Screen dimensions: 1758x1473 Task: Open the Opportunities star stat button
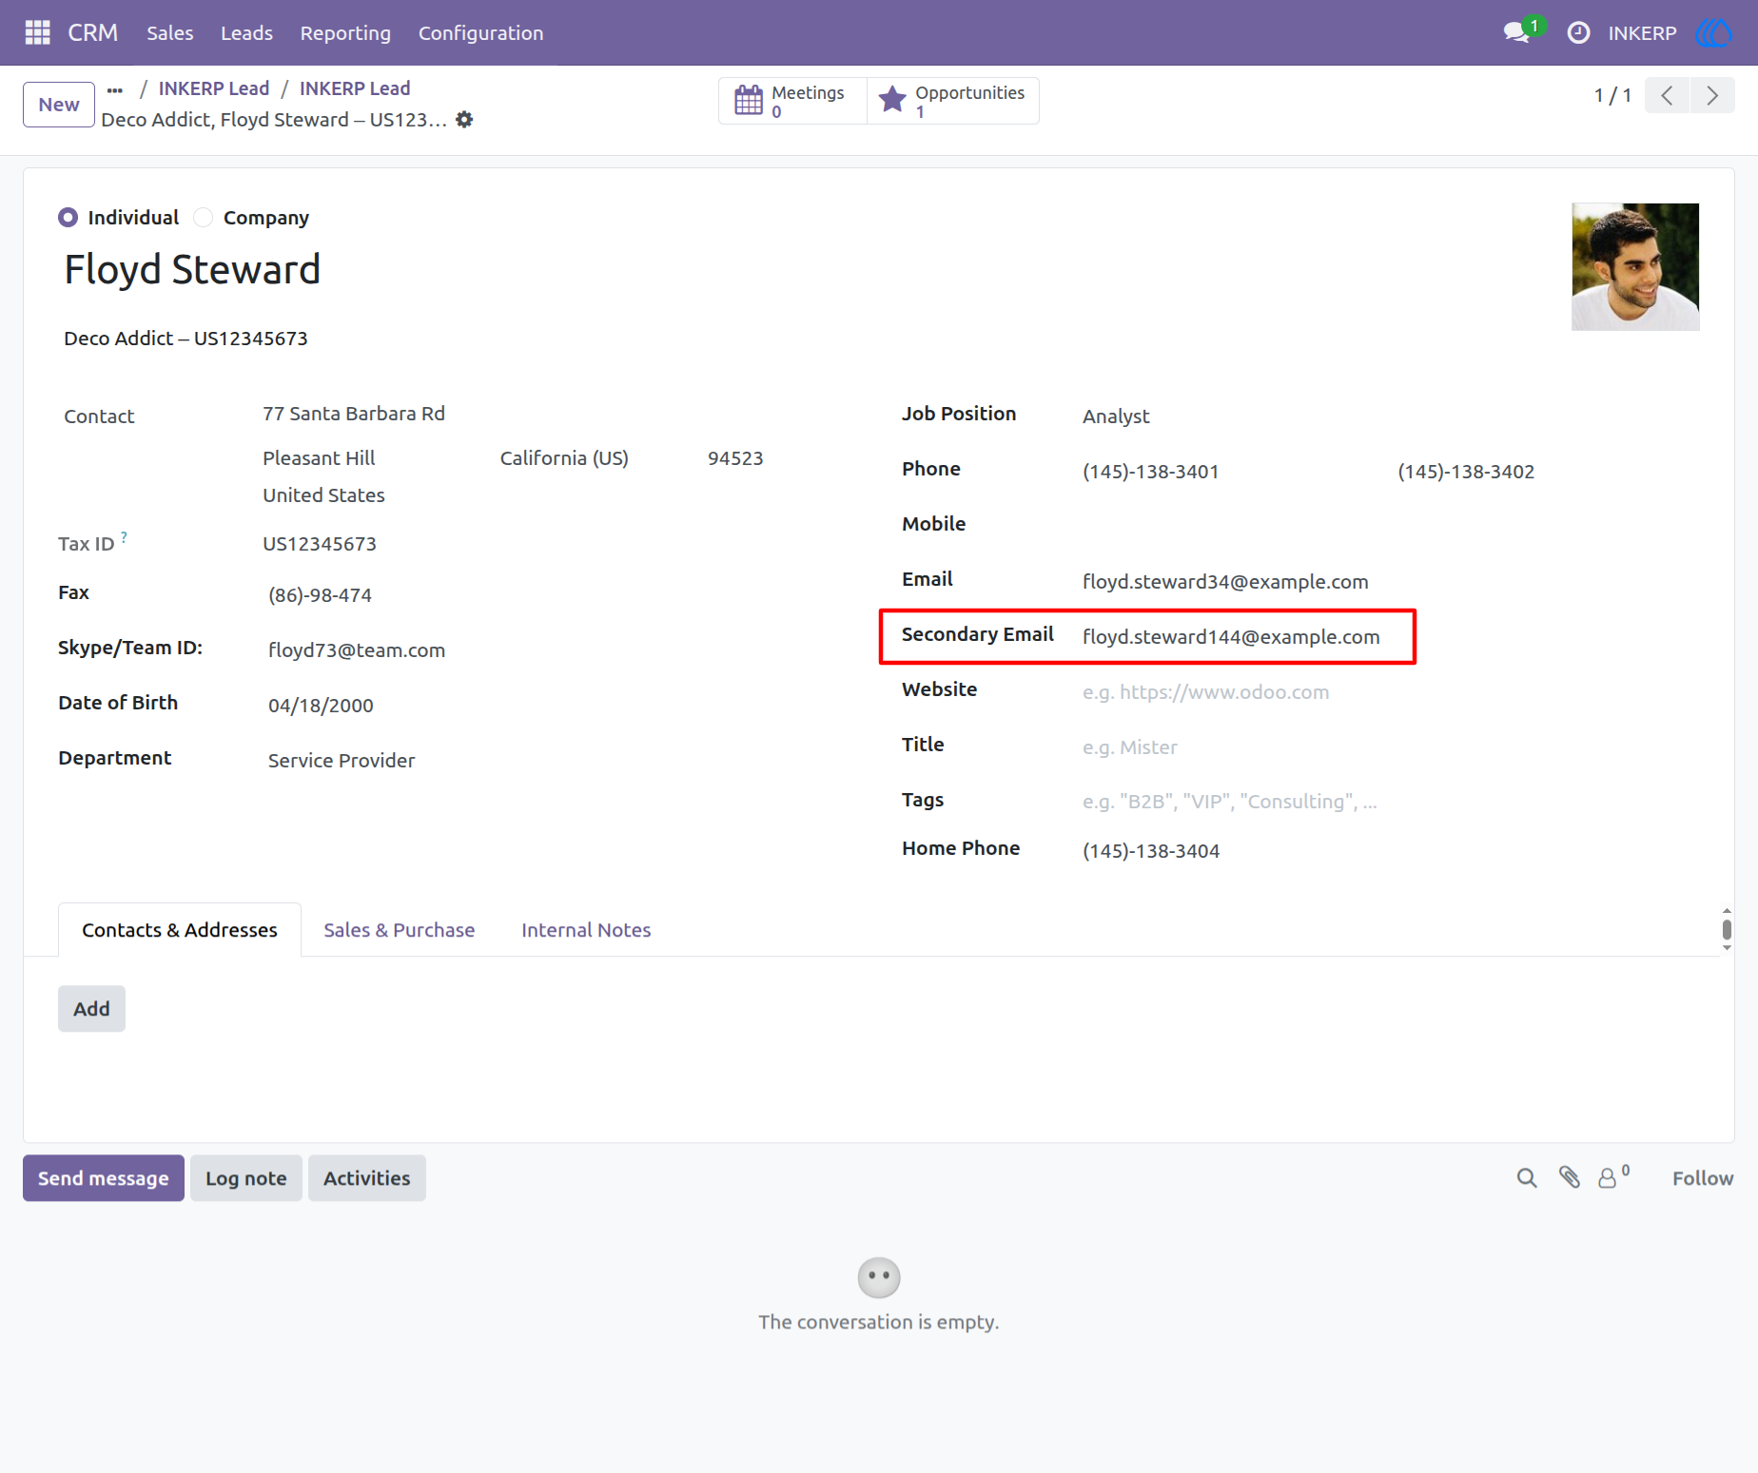click(953, 101)
